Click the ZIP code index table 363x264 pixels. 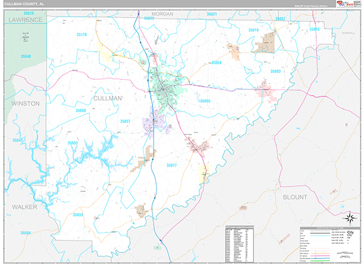tap(240, 244)
